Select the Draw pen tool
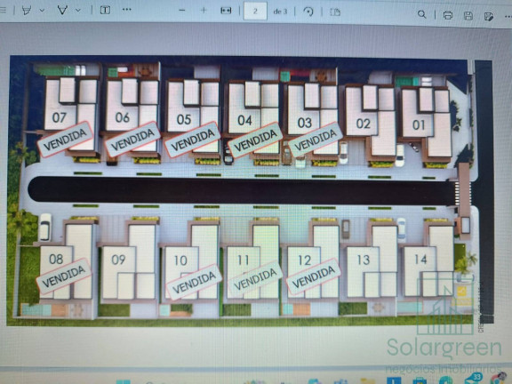This screenshot has height=384, width=512. [62, 10]
